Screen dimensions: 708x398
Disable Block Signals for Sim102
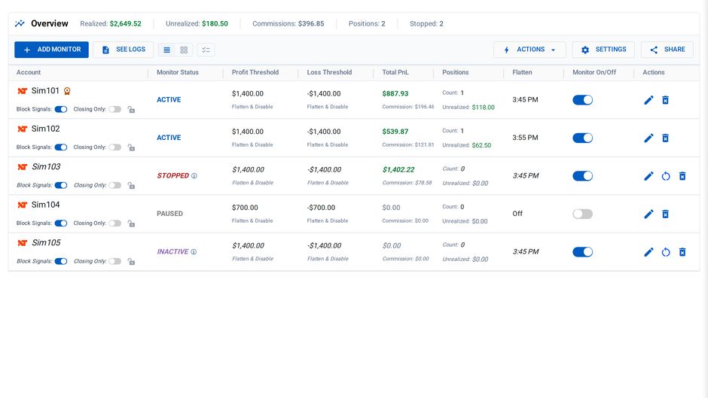[x=61, y=147]
